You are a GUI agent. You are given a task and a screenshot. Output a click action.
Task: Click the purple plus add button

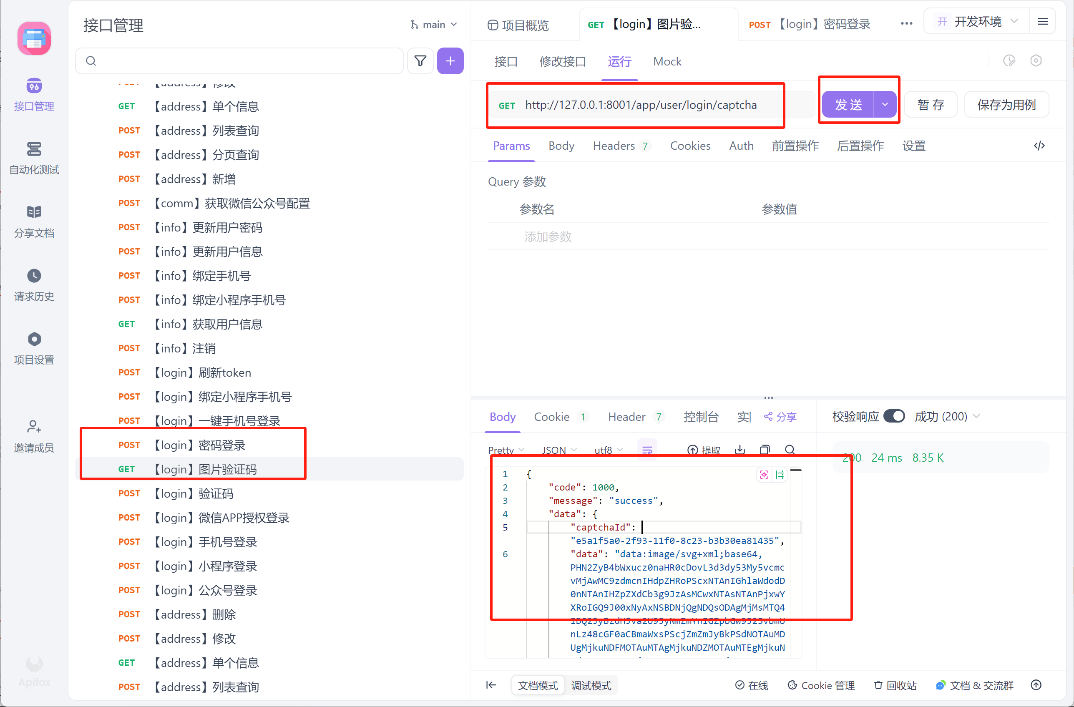tap(450, 61)
